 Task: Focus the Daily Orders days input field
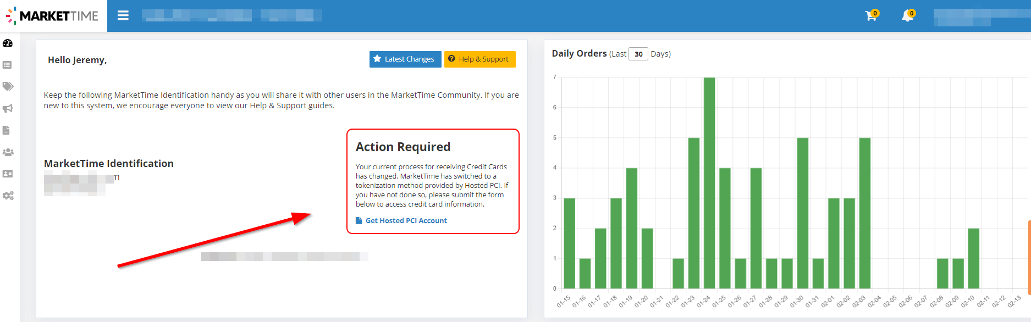638,54
